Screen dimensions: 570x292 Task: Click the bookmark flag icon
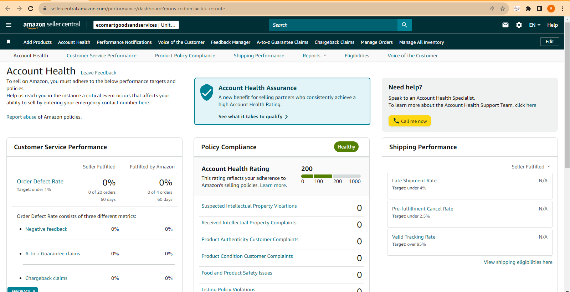[9, 42]
